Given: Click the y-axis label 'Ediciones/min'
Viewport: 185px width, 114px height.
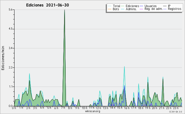Looking at the screenshot, I should click(3, 58).
